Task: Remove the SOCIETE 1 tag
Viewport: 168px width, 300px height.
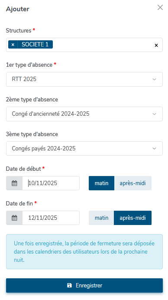Action: pyautogui.click(x=13, y=45)
